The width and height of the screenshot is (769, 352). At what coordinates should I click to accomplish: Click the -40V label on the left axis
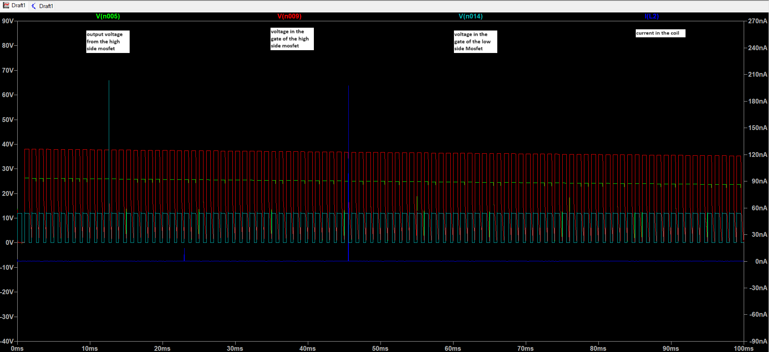point(7,341)
